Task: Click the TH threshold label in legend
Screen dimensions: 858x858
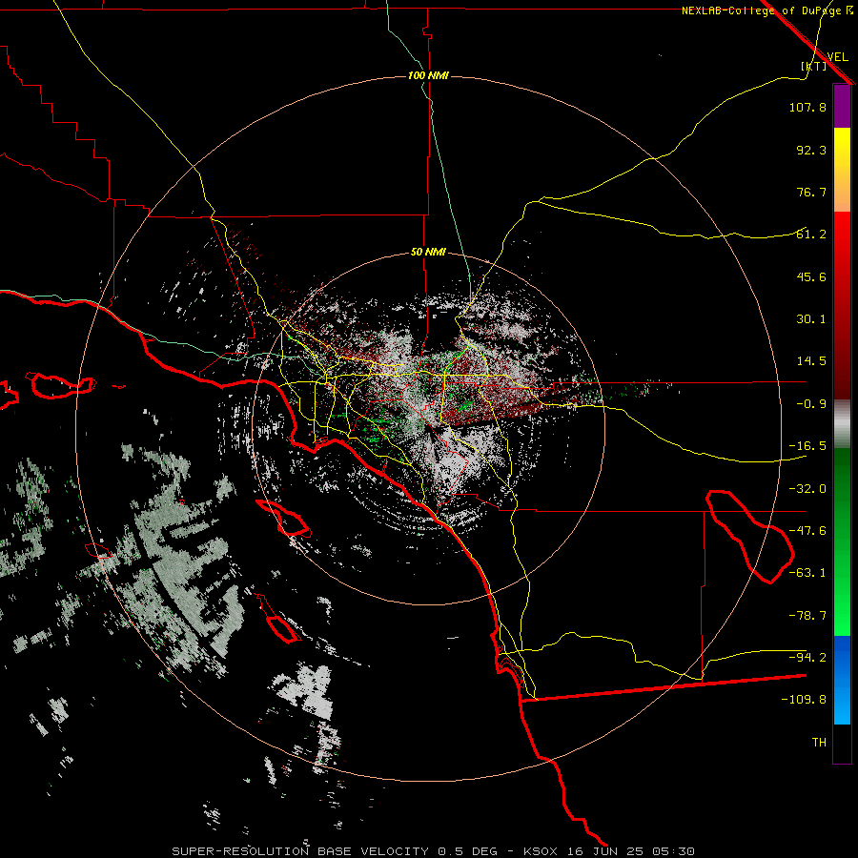Action: pyautogui.click(x=819, y=743)
